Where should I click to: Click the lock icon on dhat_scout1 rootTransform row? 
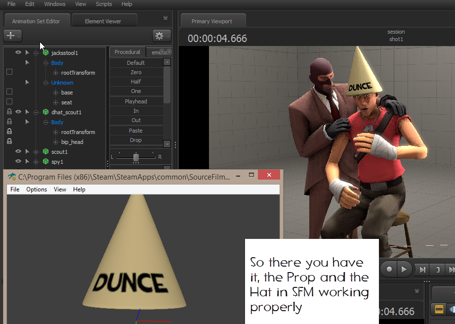pos(9,132)
